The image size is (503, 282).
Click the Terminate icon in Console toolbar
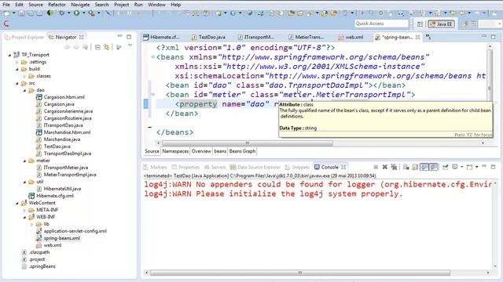[x=376, y=167]
